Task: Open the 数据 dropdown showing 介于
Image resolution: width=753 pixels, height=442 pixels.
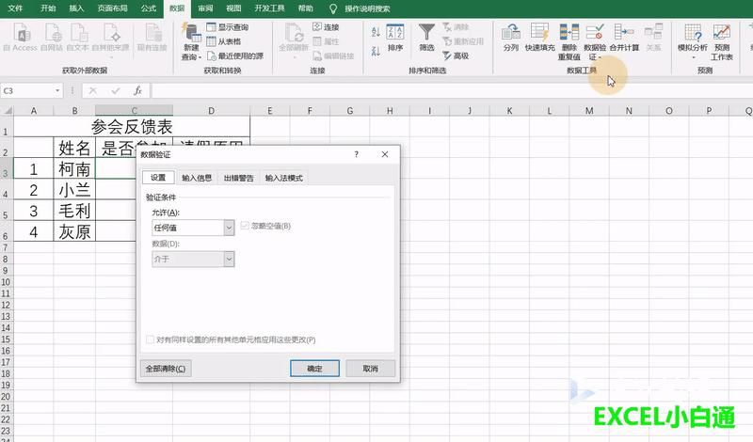Action: point(229,259)
